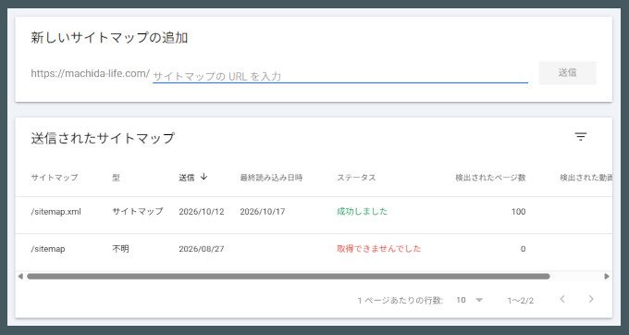
Task: Click the 型 column header
Action: [116, 178]
